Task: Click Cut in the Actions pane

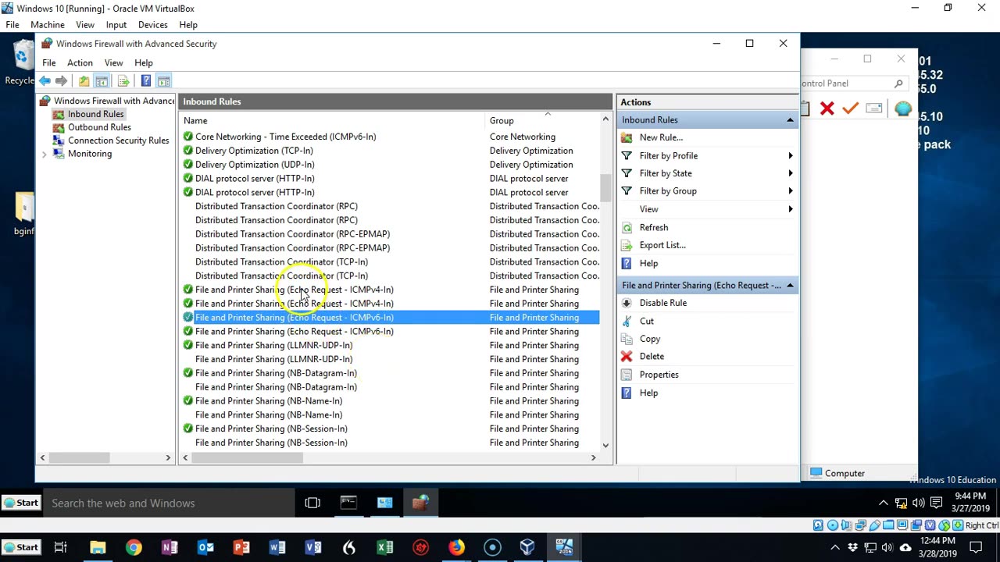Action: click(x=646, y=321)
